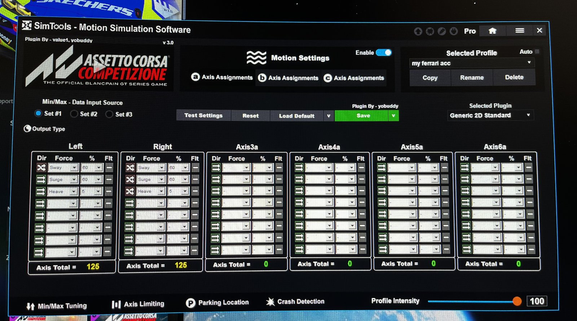
Task: Open the hamburger menu in the title bar
Action: point(520,31)
